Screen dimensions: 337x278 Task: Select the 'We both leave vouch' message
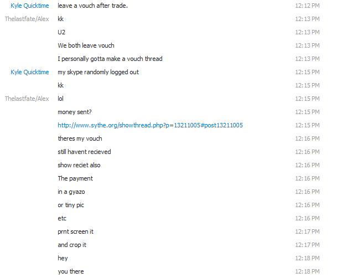tap(86, 45)
